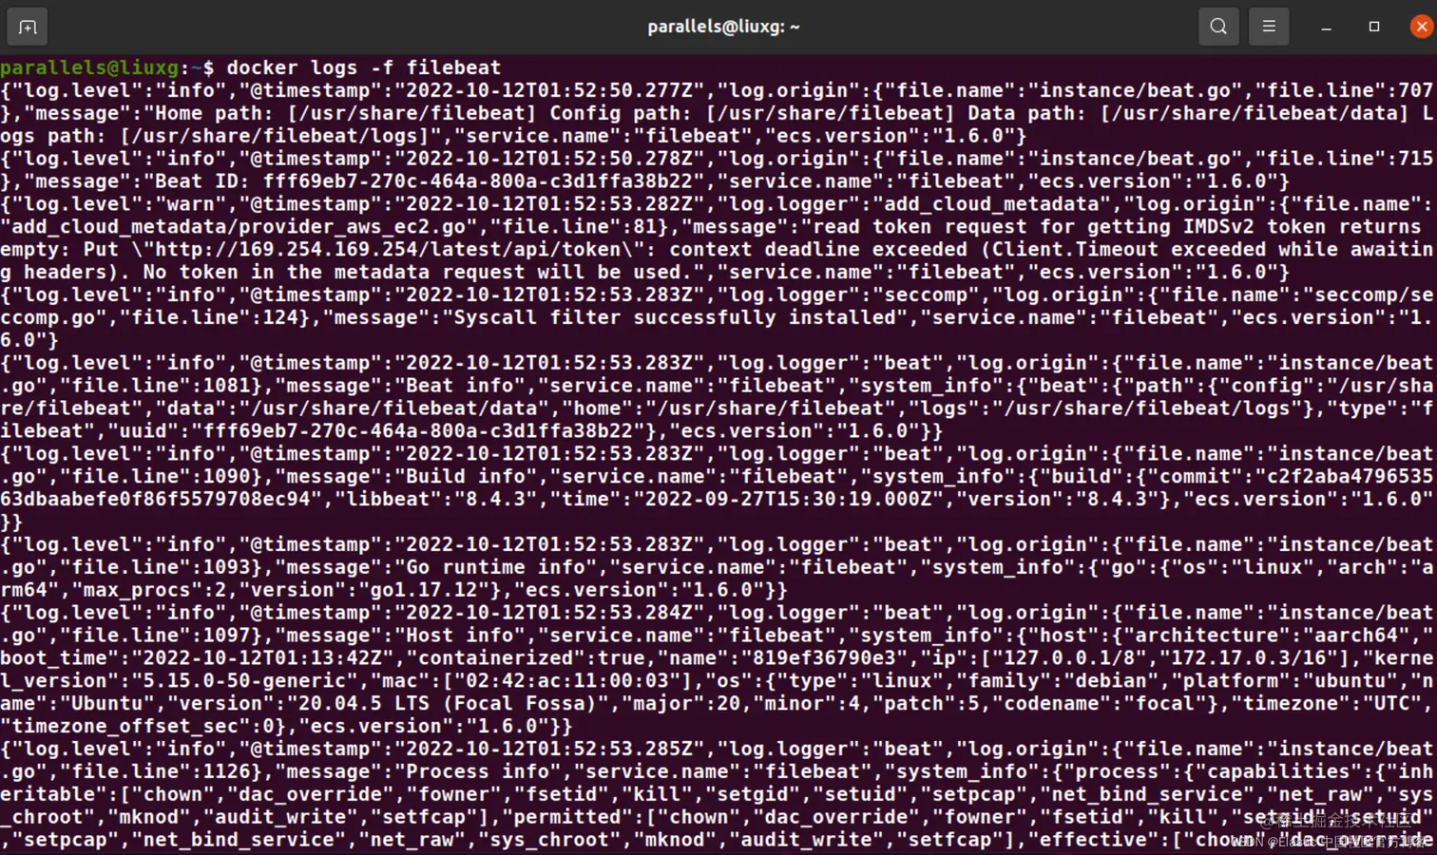Open the hamburger menu
The width and height of the screenshot is (1437, 855).
tap(1269, 27)
